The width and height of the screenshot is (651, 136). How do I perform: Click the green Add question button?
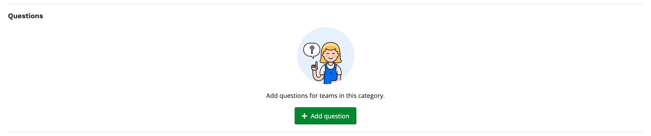325,116
